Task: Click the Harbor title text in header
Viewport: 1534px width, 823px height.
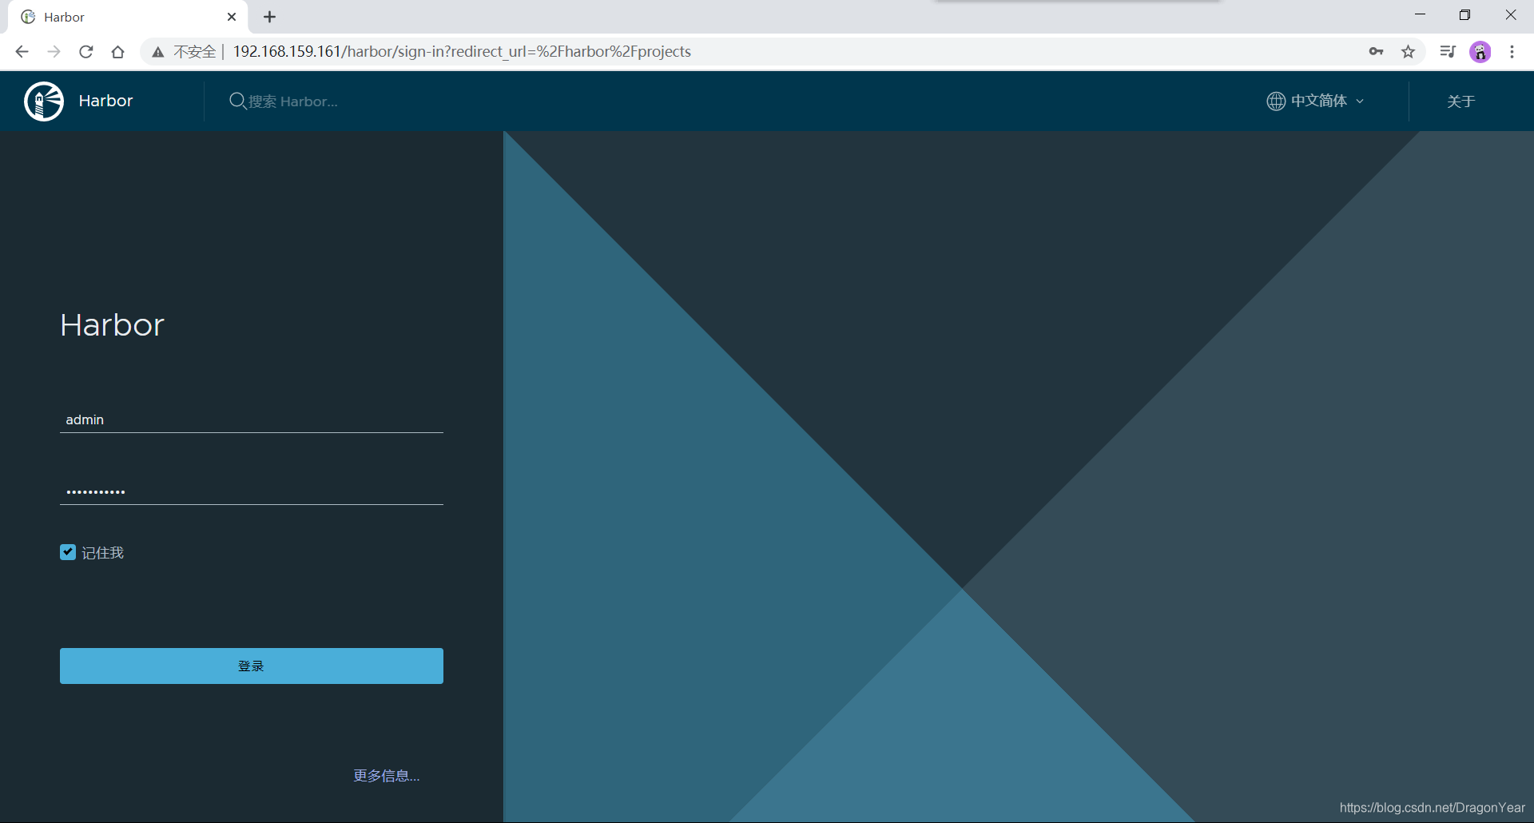Action: click(105, 101)
